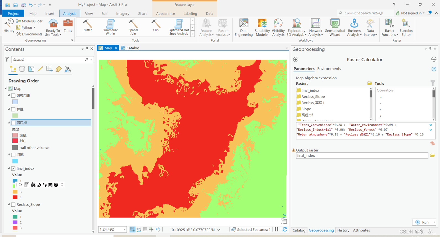Open the Function Editor
440x237 pixels.
(406, 27)
